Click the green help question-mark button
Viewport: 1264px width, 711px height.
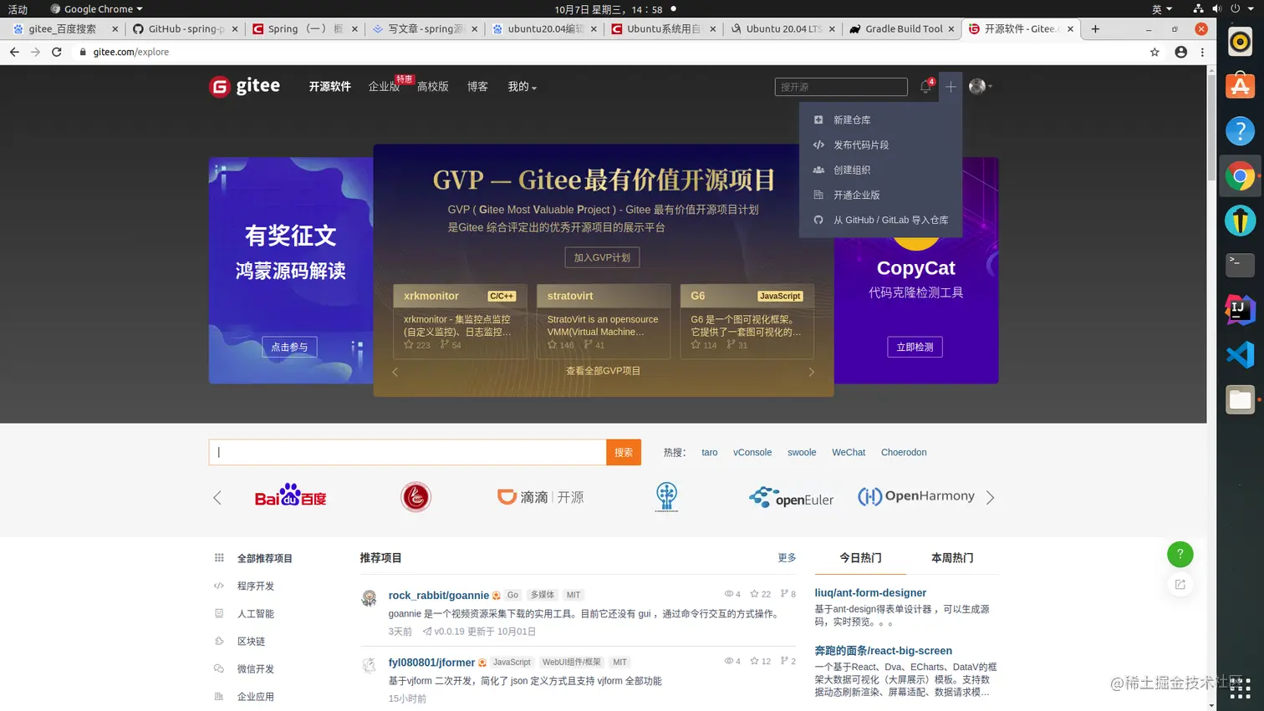click(1180, 554)
